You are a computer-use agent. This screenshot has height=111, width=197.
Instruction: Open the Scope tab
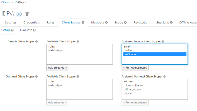[119, 22]
